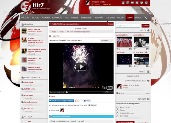
Task: Go to the KÜLFÖLD navigation item
Action: (x=45, y=18)
